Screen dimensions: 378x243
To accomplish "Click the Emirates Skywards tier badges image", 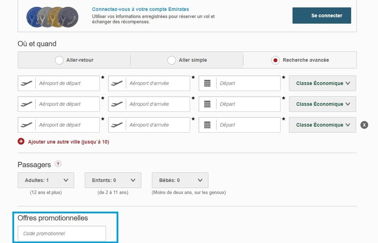I will tap(52, 16).
